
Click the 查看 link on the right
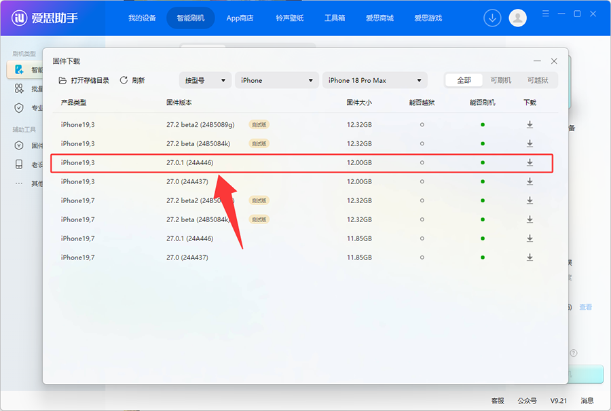[585, 307]
